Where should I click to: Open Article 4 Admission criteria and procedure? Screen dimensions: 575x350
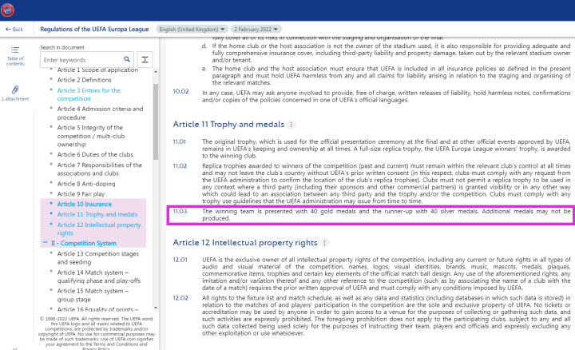click(100, 113)
